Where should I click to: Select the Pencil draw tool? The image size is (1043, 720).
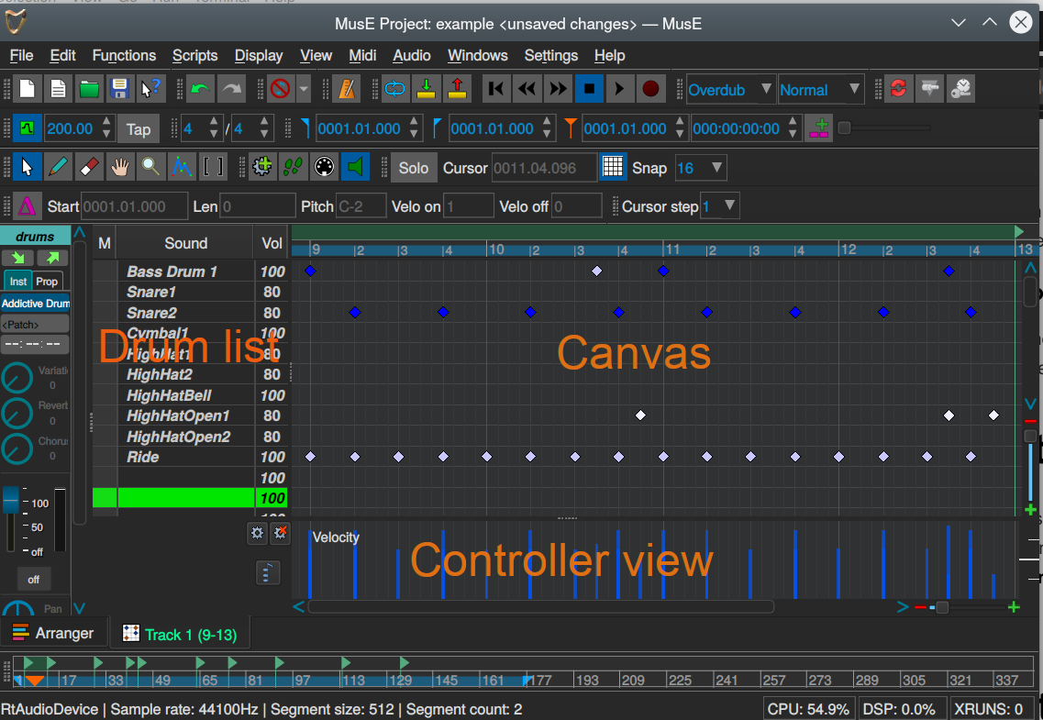point(58,167)
